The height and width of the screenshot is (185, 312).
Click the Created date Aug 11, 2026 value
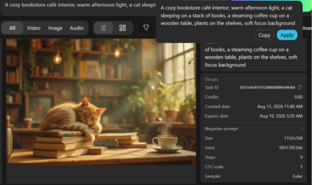pyautogui.click(x=280, y=106)
